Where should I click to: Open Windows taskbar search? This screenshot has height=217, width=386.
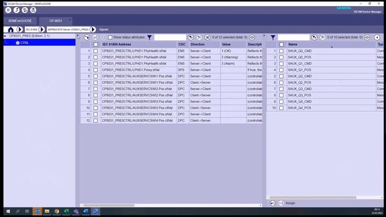tap(17, 212)
